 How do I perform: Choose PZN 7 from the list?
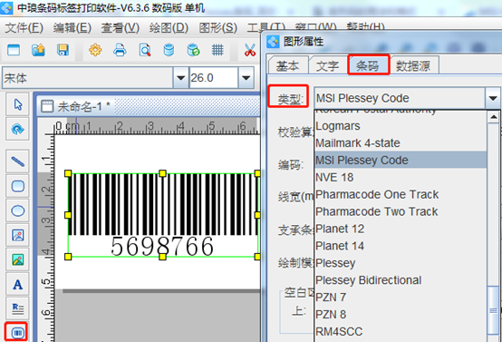pyautogui.click(x=401, y=298)
